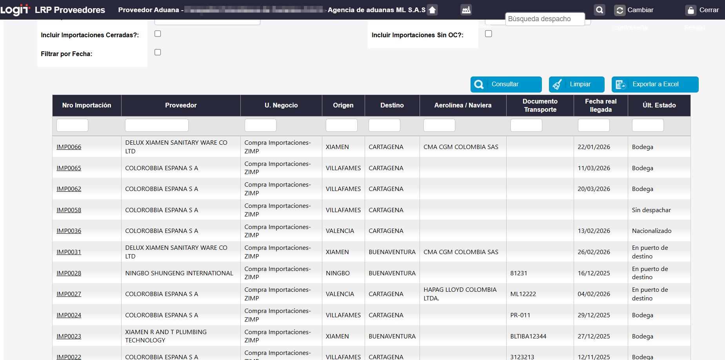Click the magnifier search icon in header
This screenshot has width=725, height=360.
point(600,10)
